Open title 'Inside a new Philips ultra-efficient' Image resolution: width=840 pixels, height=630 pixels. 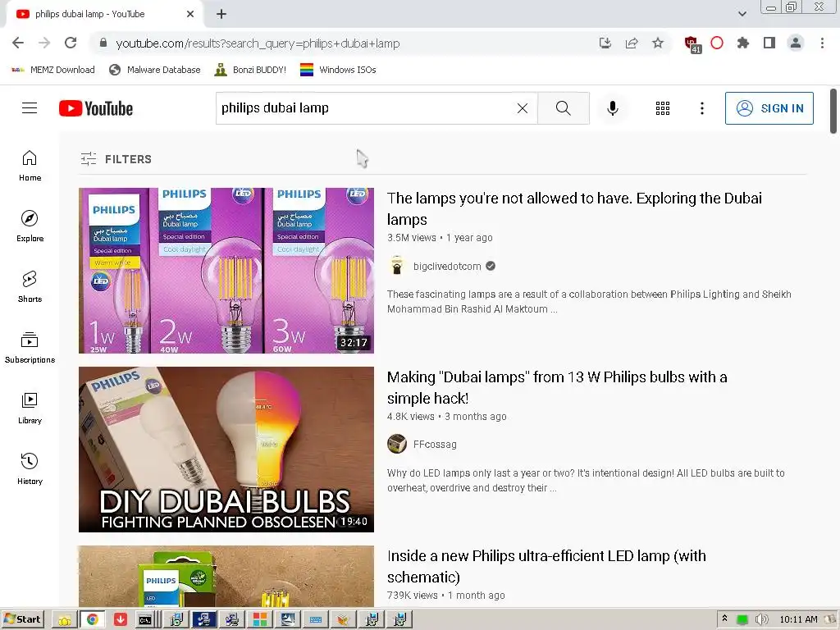pyautogui.click(x=546, y=566)
